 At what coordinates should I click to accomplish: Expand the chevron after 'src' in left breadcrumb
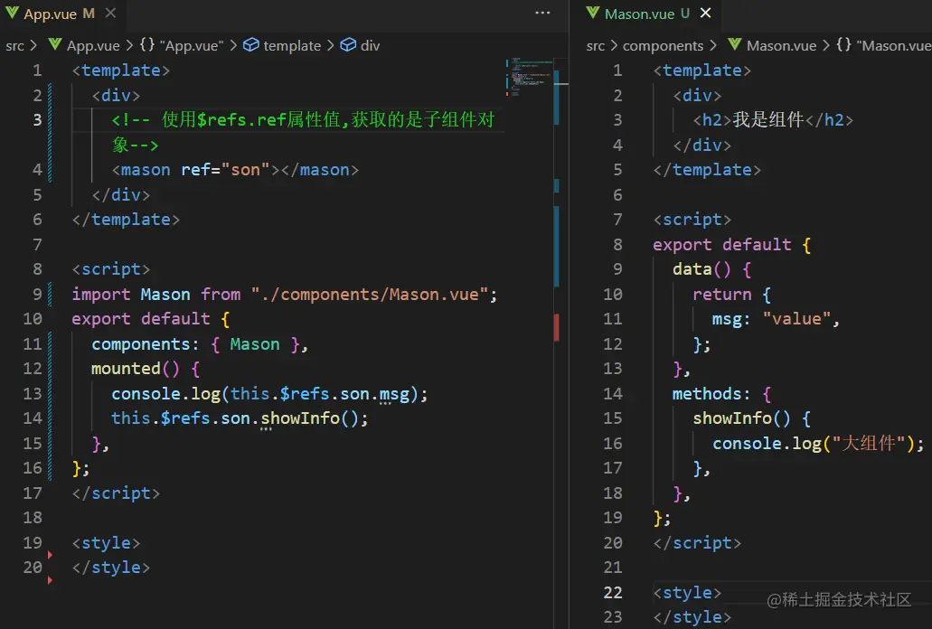point(33,46)
